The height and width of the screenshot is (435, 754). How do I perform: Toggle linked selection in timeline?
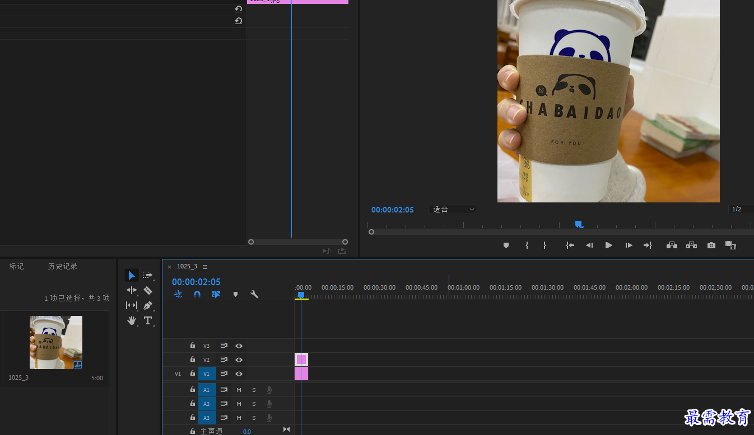tap(216, 294)
